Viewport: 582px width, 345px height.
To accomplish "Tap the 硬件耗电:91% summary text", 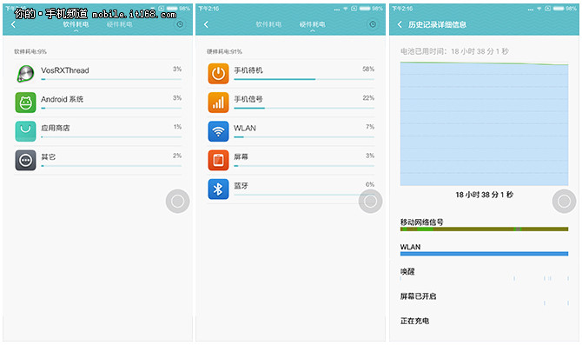I will (225, 51).
